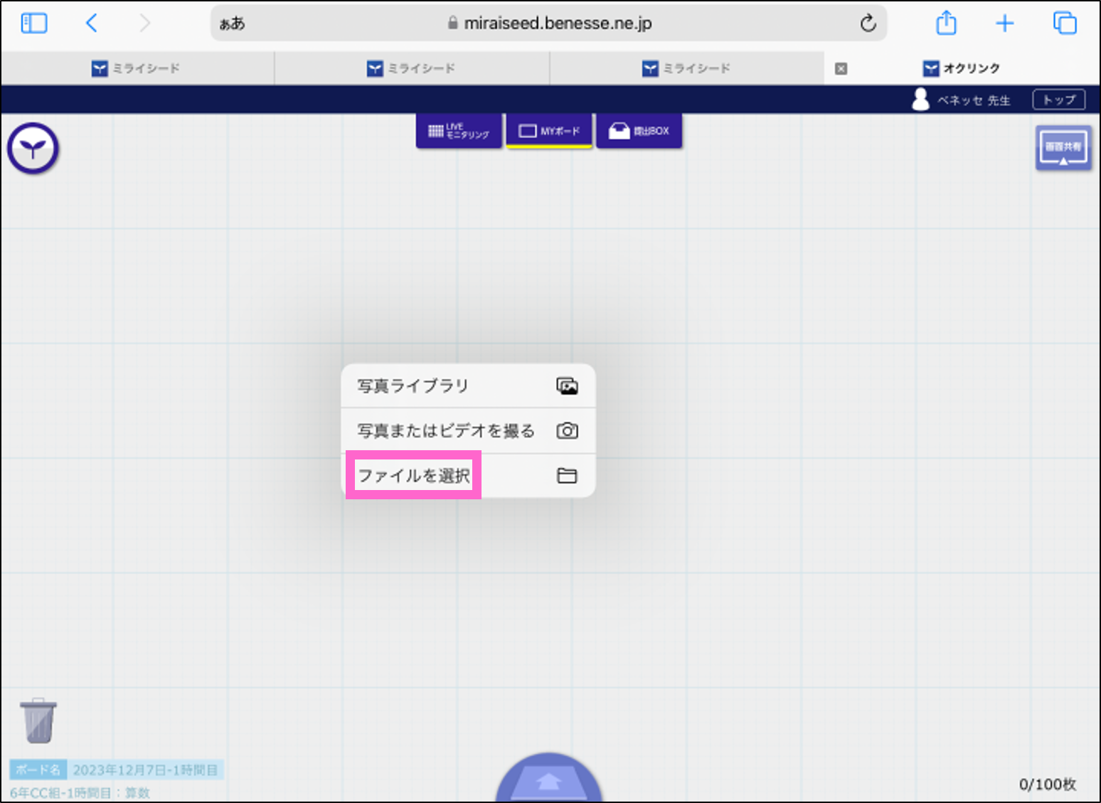Open LIVE モニタリング view
Viewport: 1101px width, 803px height.
pyautogui.click(x=459, y=131)
